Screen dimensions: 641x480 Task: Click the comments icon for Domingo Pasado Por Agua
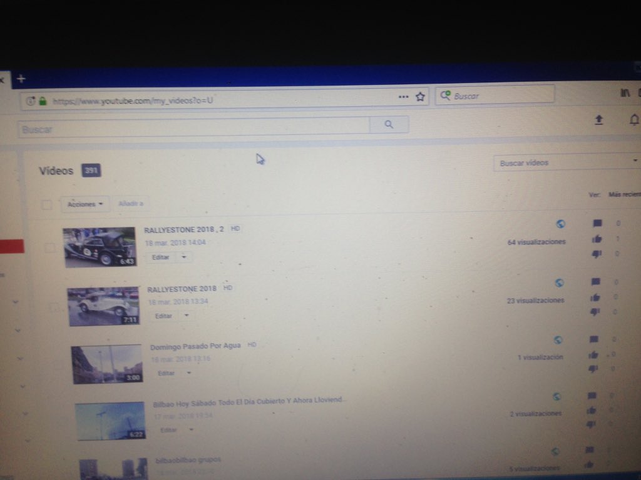(594, 339)
